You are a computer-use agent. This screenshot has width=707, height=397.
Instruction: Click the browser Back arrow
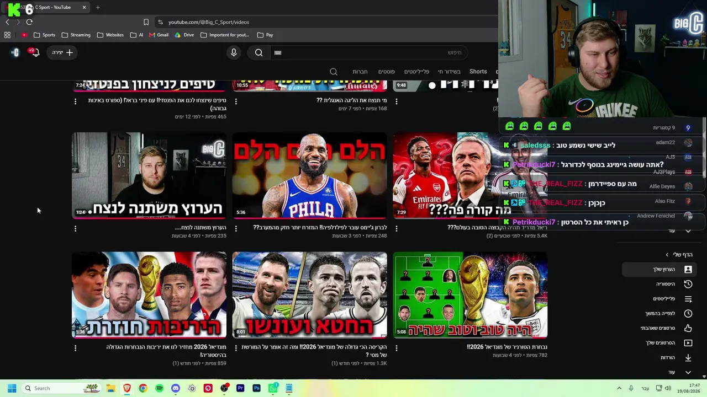coord(7,22)
